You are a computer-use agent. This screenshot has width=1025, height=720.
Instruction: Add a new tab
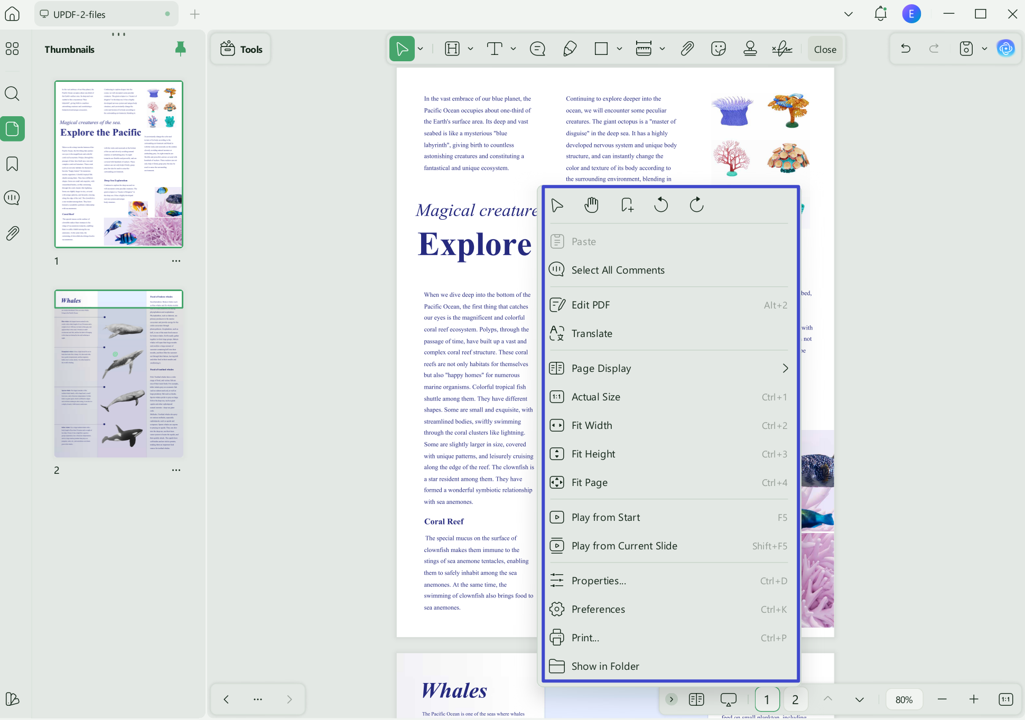tap(195, 14)
